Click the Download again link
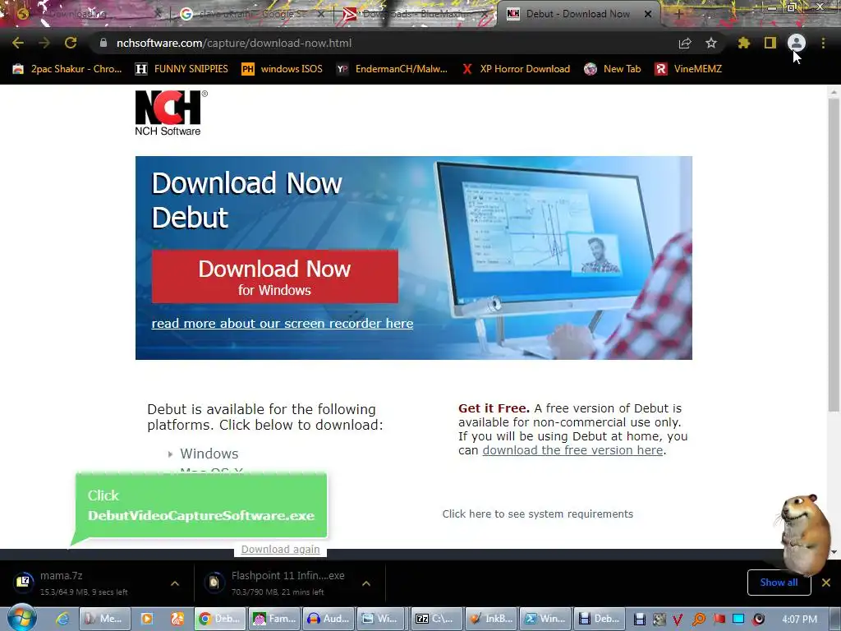841x631 pixels. coord(281,550)
